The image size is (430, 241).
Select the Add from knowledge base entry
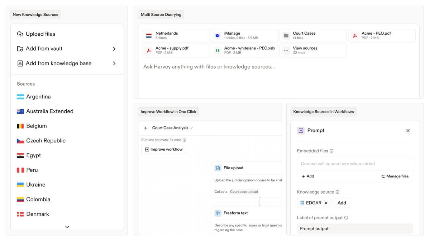[67, 63]
